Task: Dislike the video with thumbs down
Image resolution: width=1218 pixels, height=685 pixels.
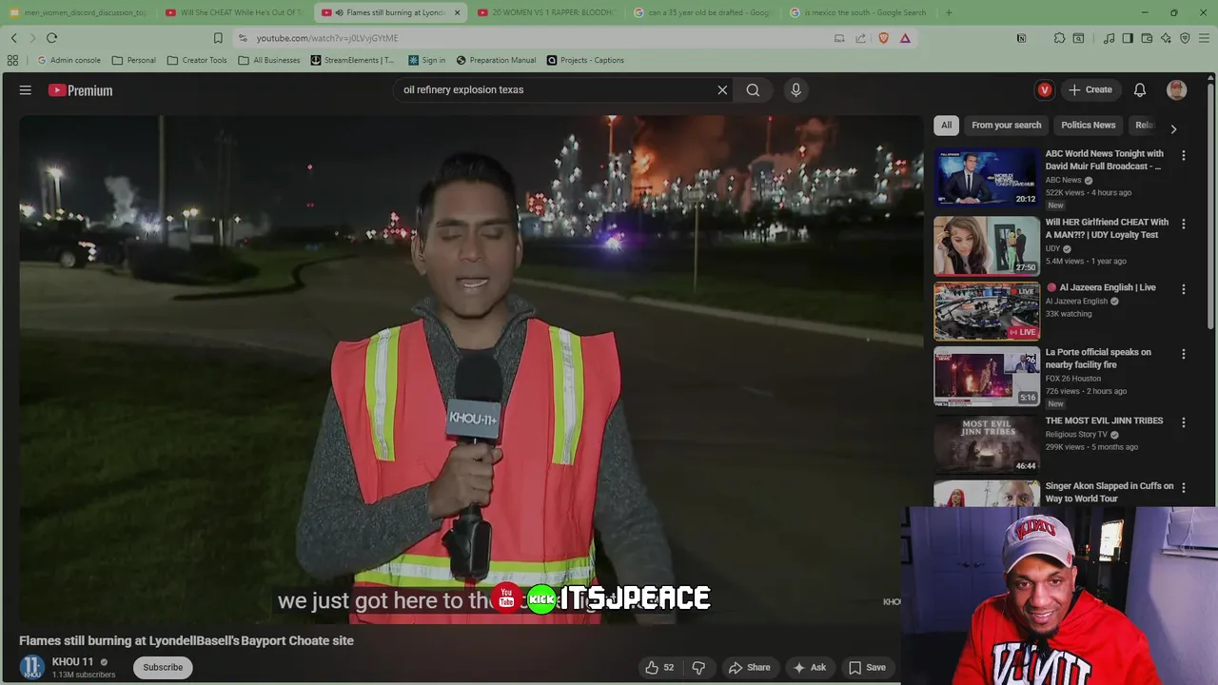Action: pos(698,668)
